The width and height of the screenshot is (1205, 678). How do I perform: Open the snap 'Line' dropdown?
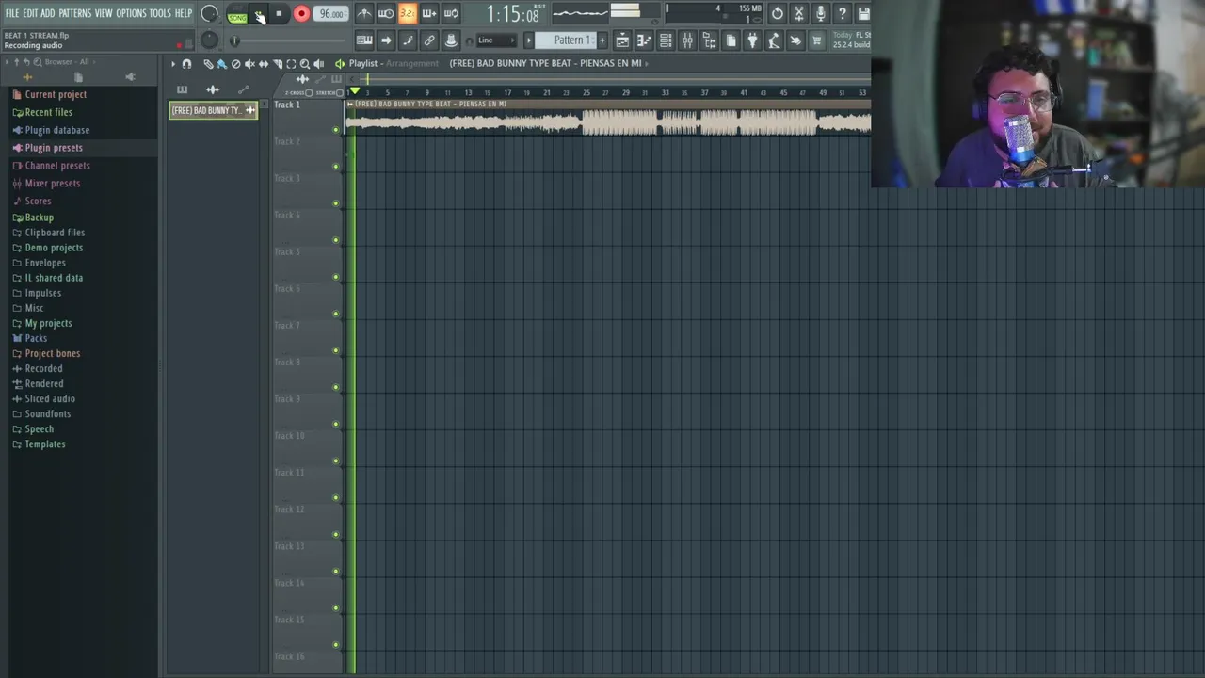point(496,40)
